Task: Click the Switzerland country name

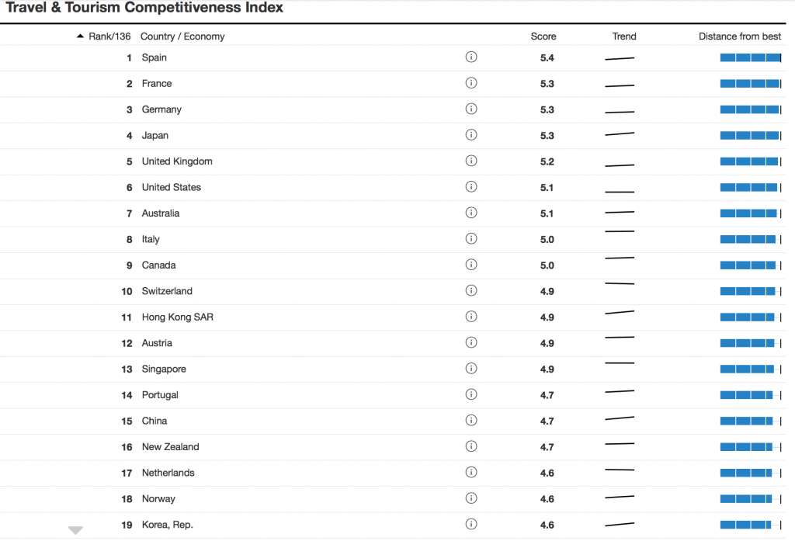Action: (167, 291)
